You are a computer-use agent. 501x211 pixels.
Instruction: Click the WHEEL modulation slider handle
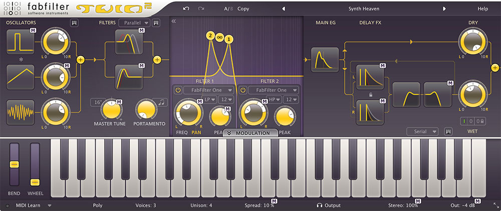[35, 182]
